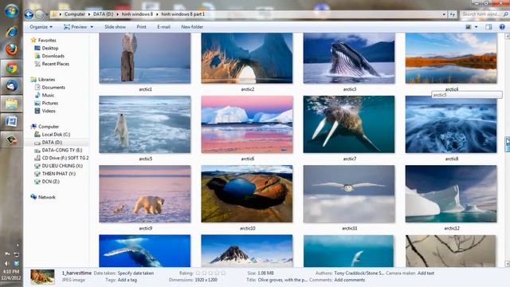Click Computer in the address breadcrumb
510x287 pixels.
[74, 14]
